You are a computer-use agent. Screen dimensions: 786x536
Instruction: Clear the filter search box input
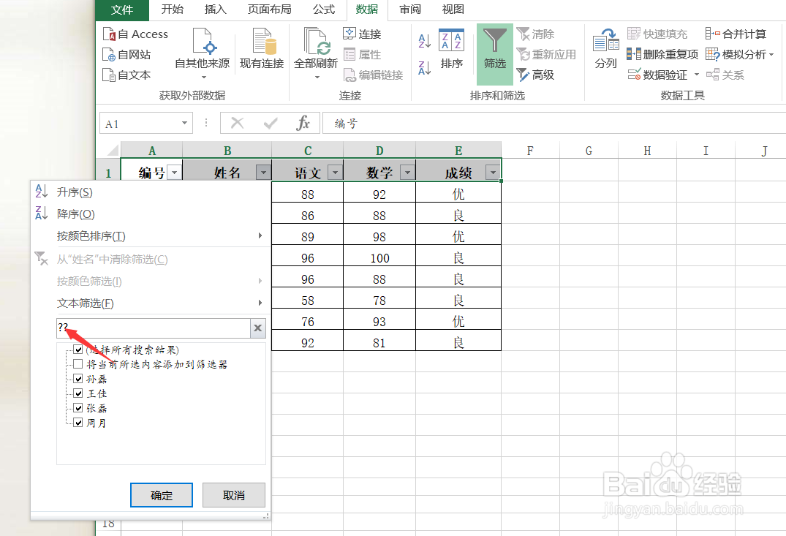(x=257, y=328)
